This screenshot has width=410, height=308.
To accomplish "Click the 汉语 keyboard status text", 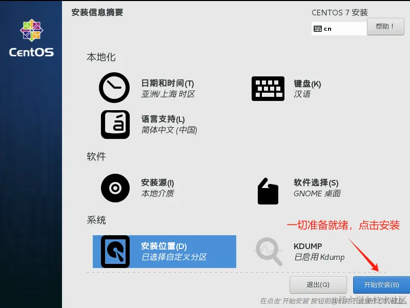I will point(302,94).
